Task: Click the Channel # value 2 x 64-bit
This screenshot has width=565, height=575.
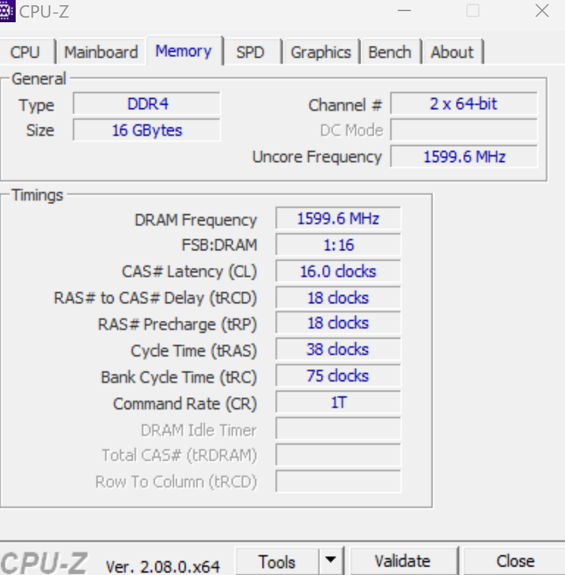Action: (x=464, y=104)
